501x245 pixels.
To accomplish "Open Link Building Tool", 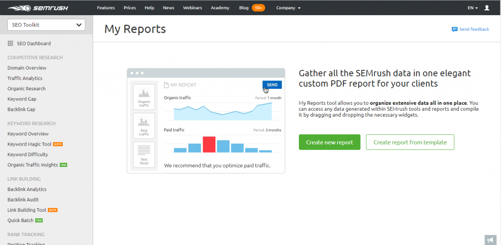I will coord(27,210).
